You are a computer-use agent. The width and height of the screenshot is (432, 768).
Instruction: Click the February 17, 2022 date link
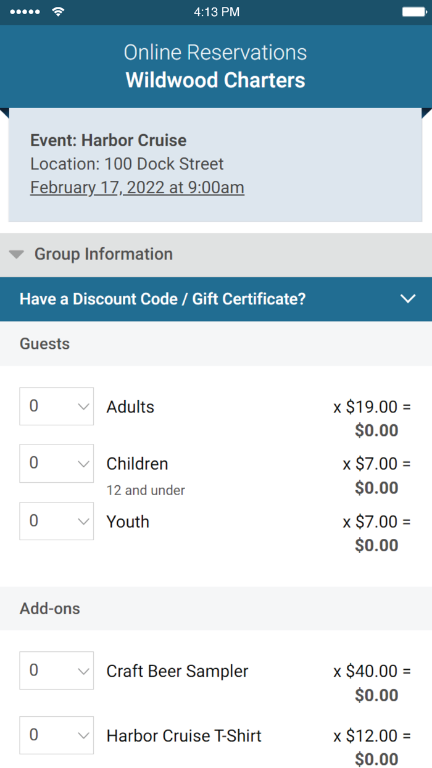[x=137, y=187]
